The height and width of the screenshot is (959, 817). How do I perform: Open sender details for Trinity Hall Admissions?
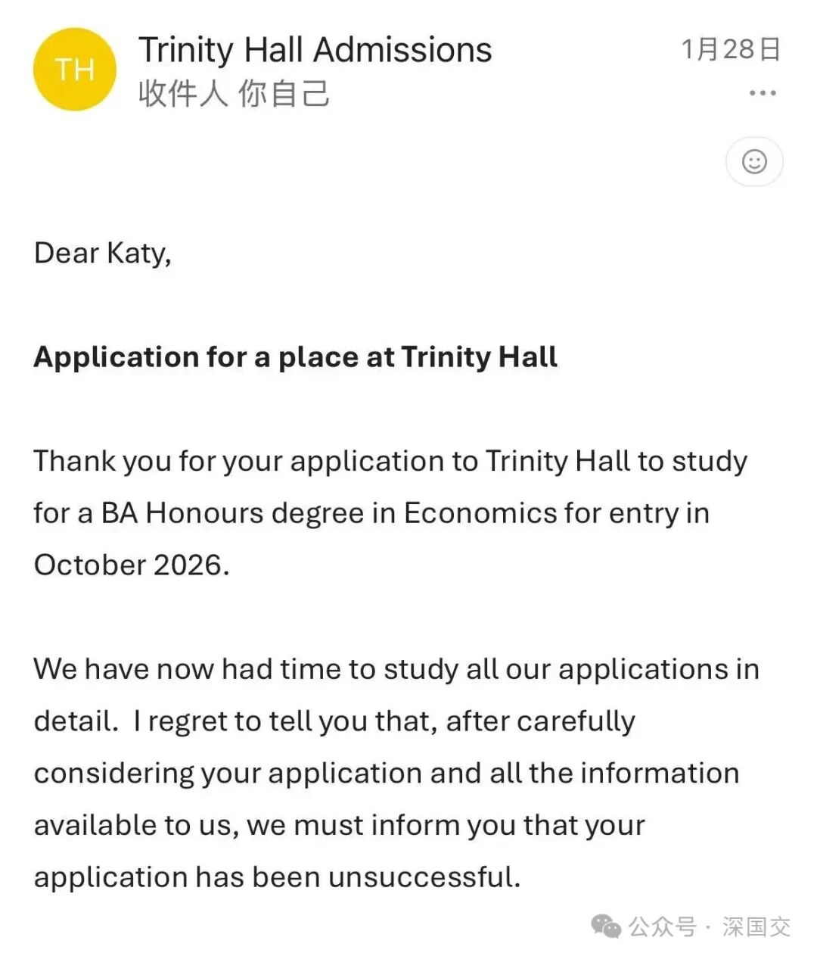click(x=315, y=50)
